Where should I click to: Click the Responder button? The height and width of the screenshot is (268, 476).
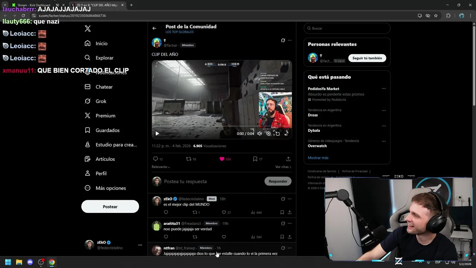[x=278, y=181]
